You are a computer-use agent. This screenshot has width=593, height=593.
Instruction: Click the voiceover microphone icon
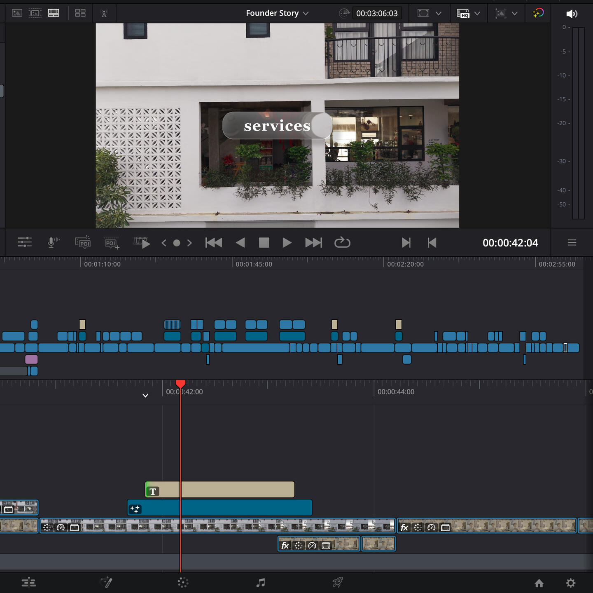[53, 242]
